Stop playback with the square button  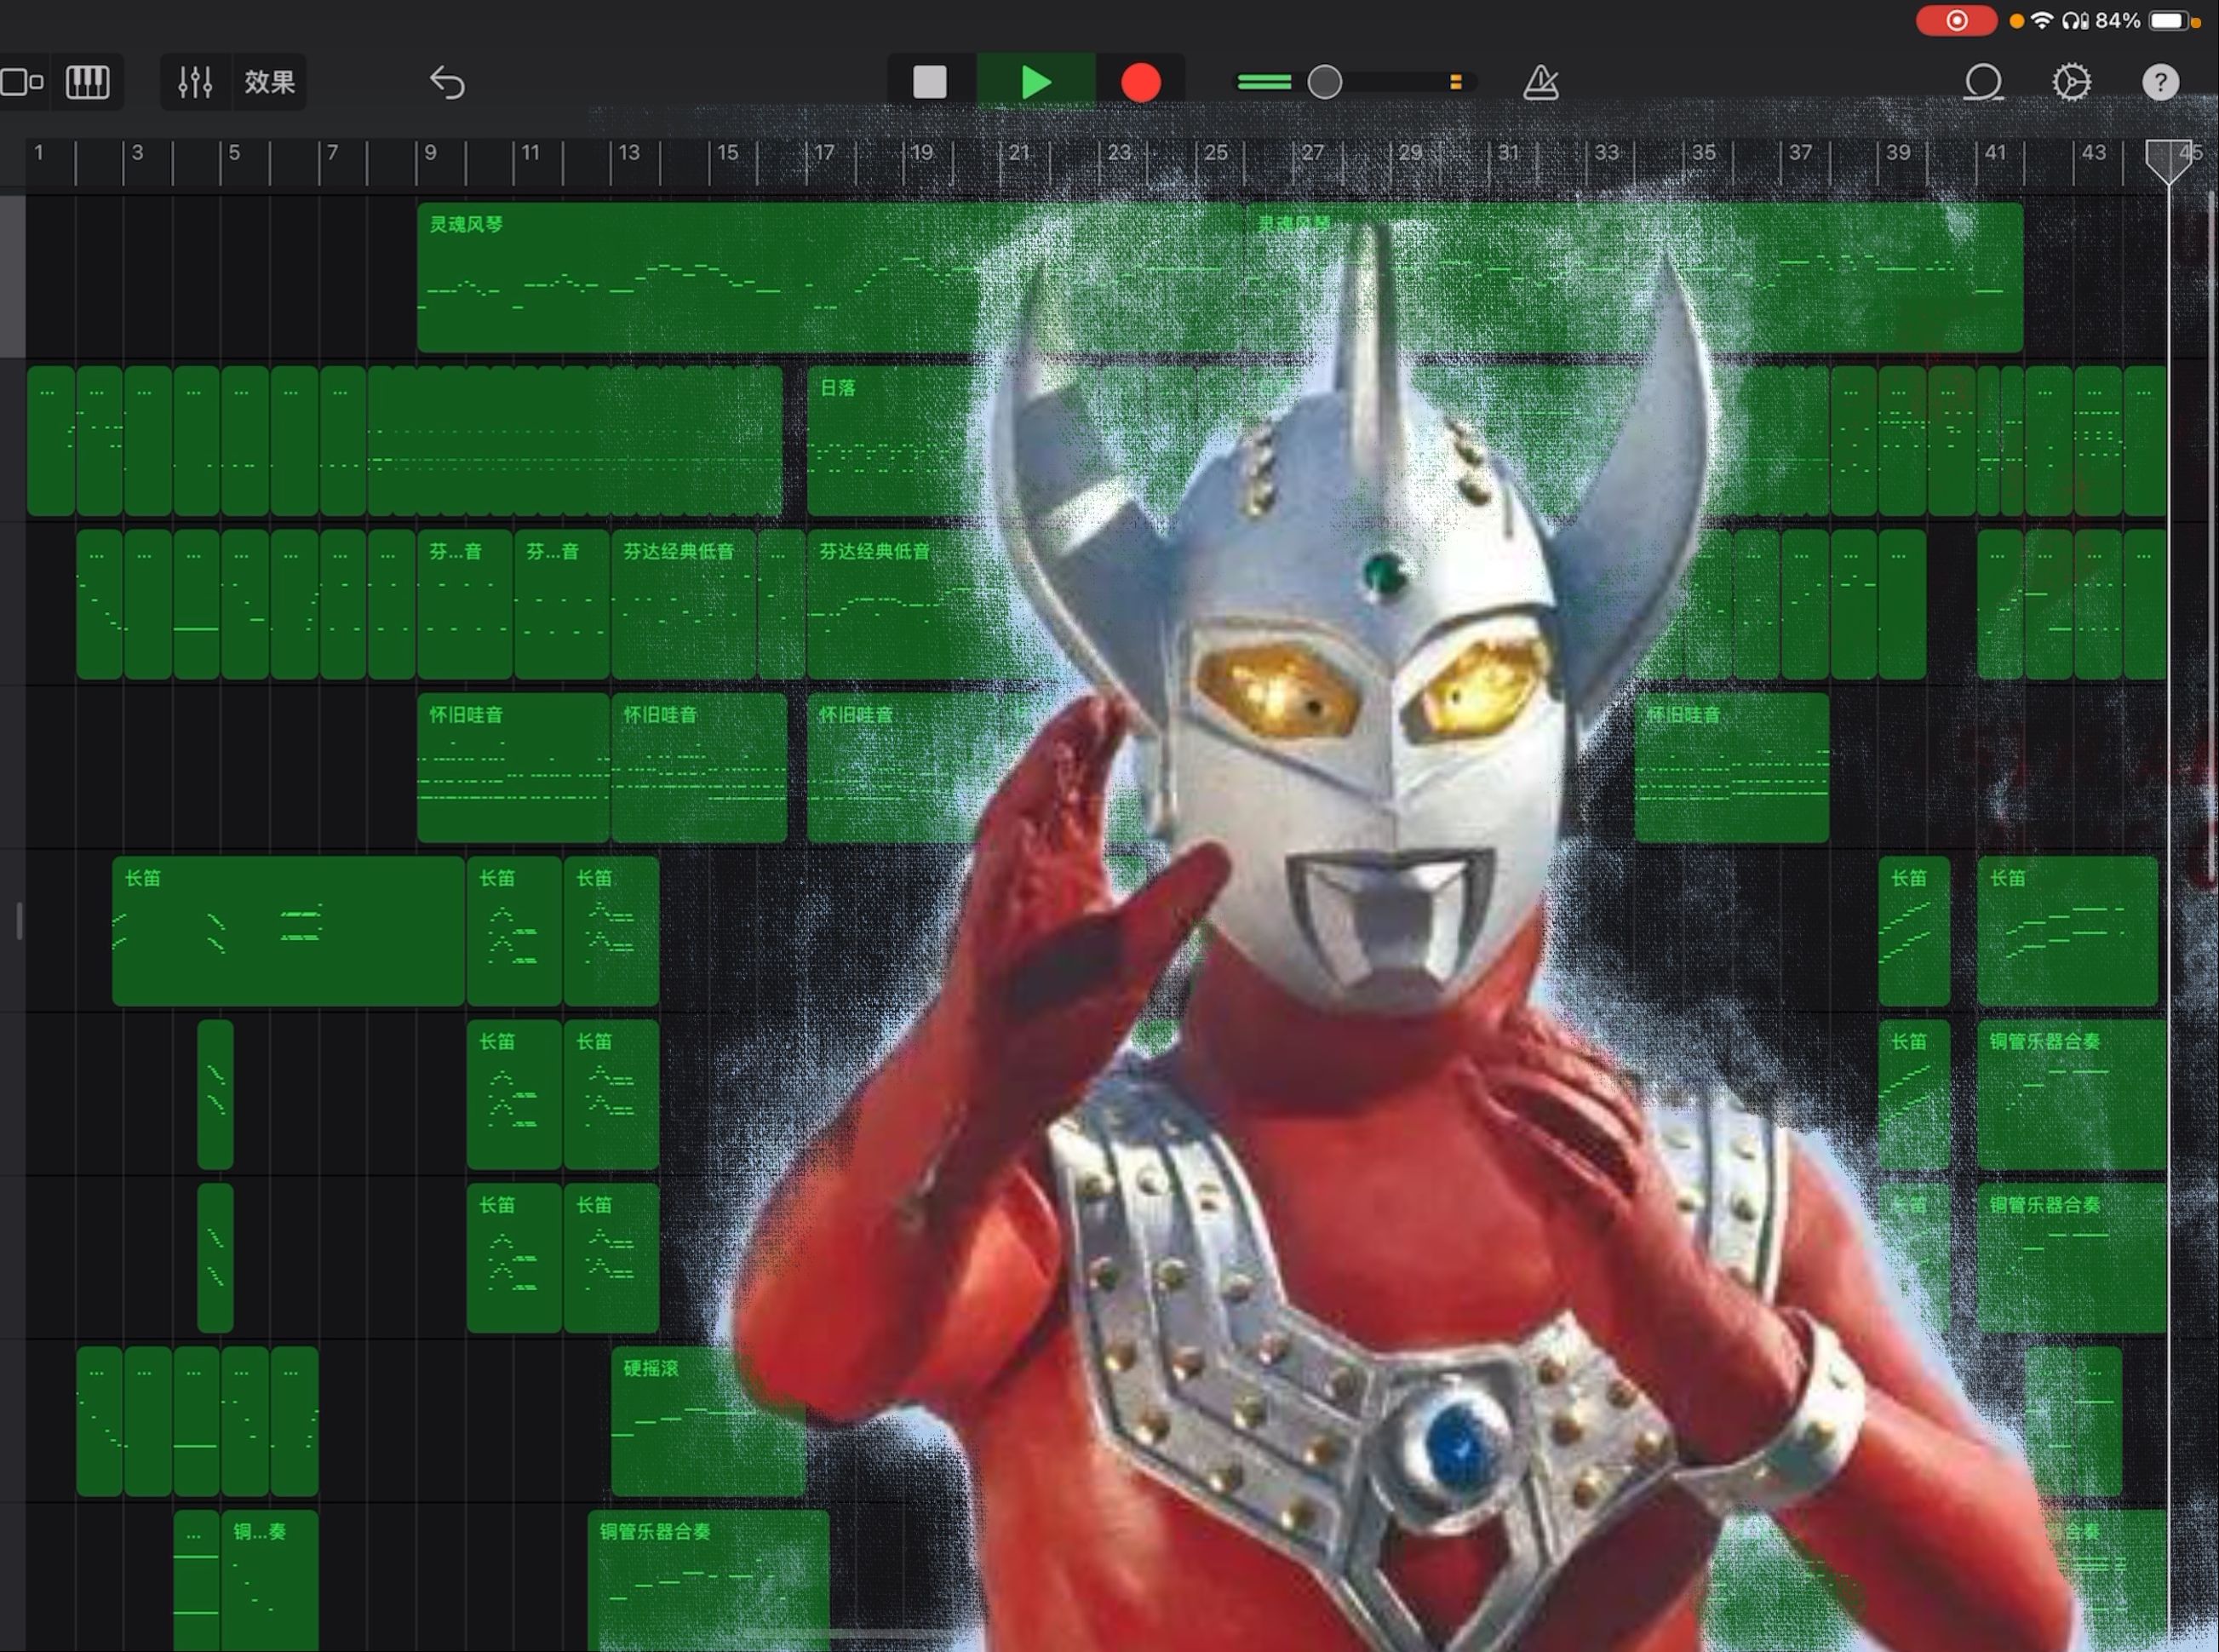coord(930,82)
